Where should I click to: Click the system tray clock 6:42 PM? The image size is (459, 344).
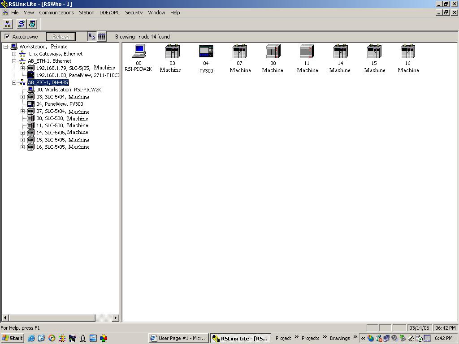[443, 338]
